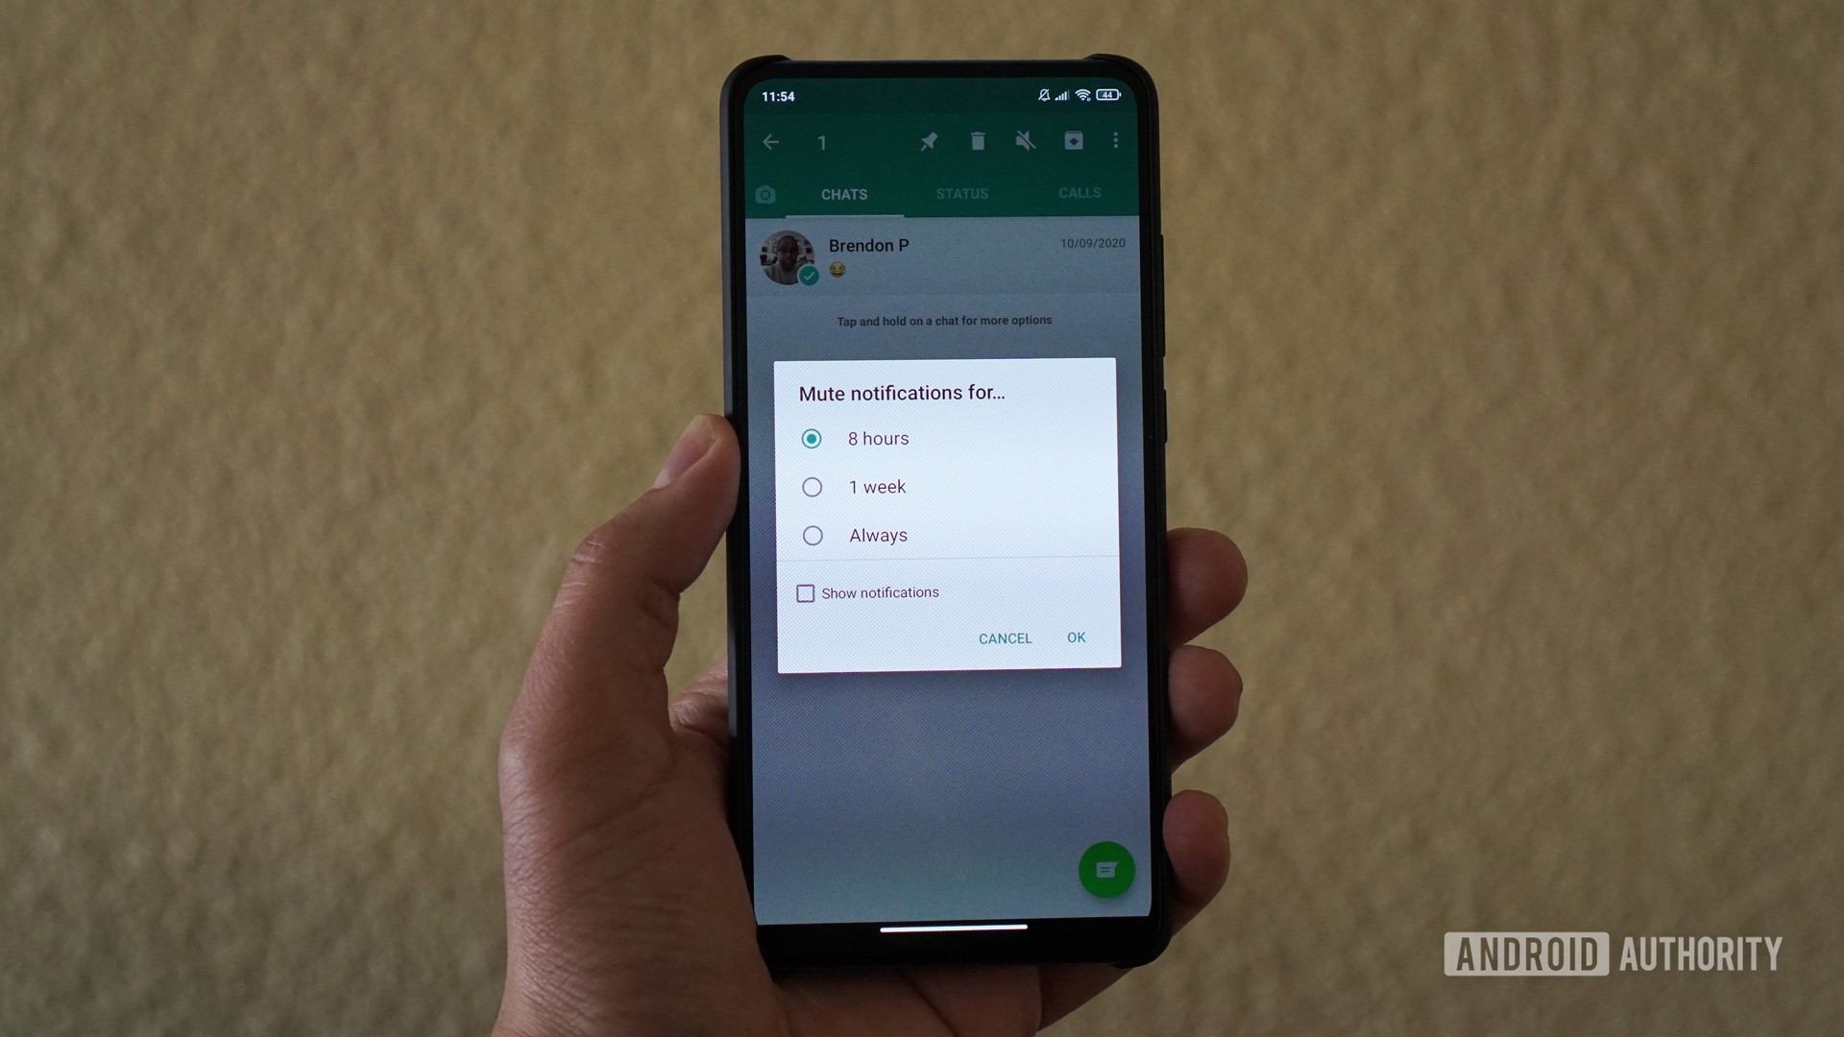Tap the CHATS tab label

(x=842, y=194)
